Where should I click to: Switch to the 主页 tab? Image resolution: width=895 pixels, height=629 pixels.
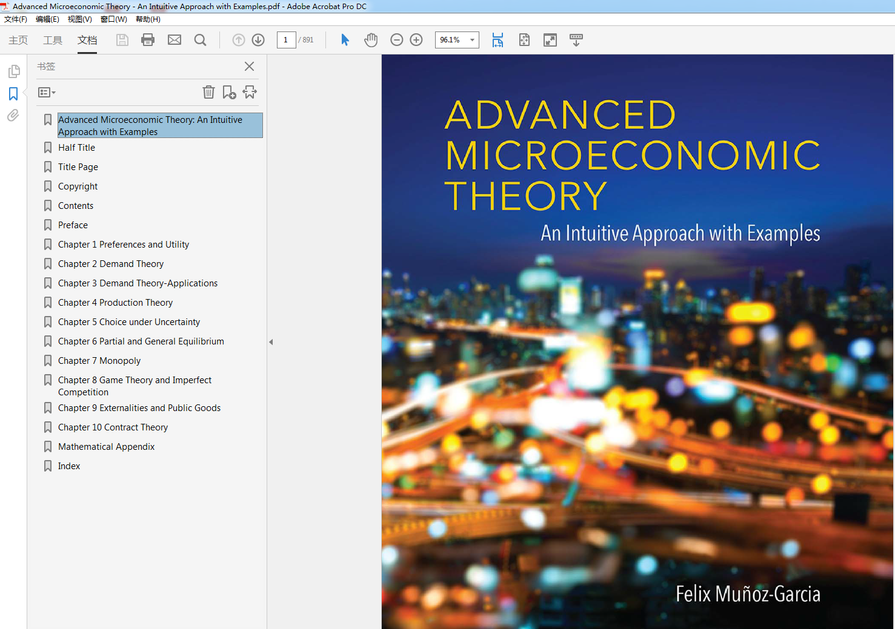18,40
